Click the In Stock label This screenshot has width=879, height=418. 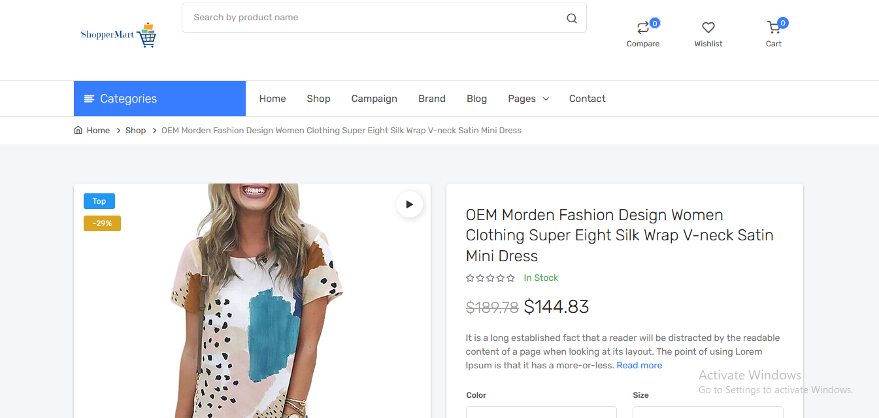[541, 278]
